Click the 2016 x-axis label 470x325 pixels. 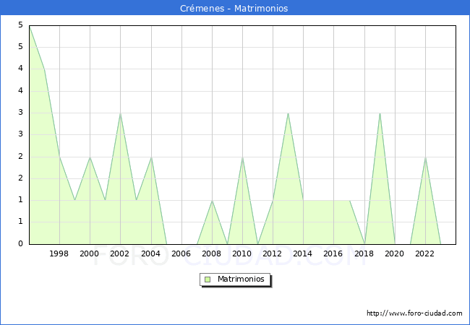(x=333, y=253)
